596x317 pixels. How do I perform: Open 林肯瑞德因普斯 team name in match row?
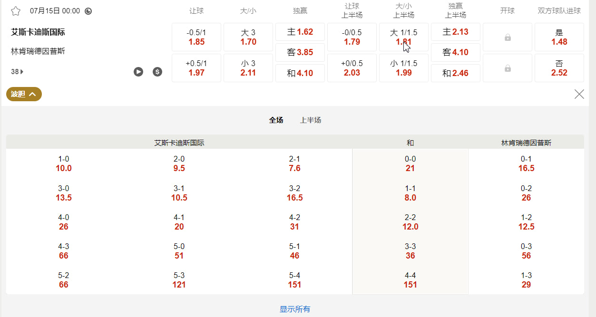[38, 51]
